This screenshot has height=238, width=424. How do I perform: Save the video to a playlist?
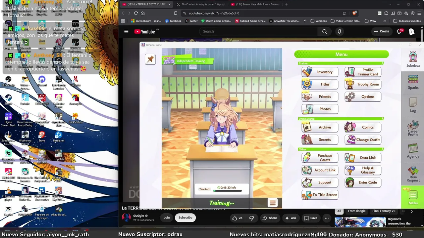coord(311,218)
